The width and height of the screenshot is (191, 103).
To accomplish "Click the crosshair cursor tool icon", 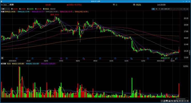I will point(177,101).
